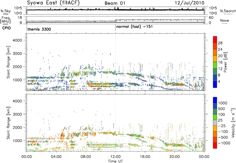Click the 'Slant Range [km]' label of power panel
The image size is (236, 163).
coord(8,62)
